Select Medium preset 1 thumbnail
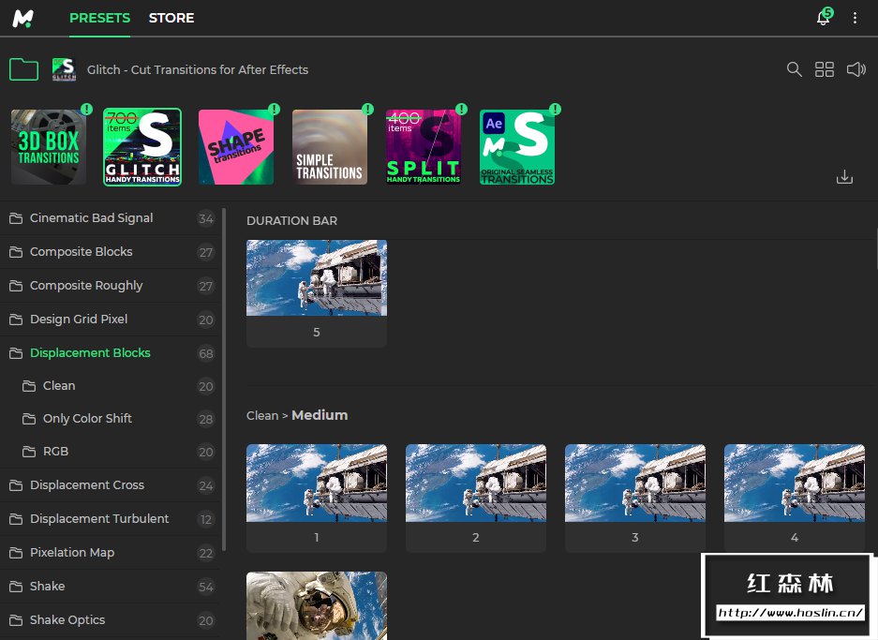 tap(317, 483)
